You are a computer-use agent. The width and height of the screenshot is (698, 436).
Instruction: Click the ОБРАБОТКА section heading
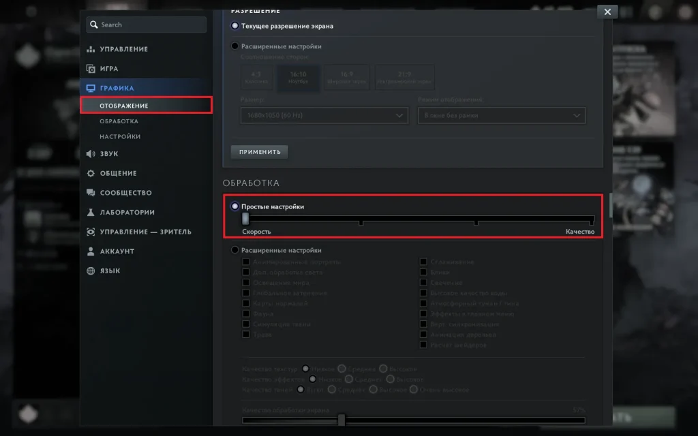click(x=251, y=183)
